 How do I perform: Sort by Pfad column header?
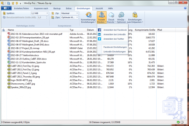click(x=160, y=30)
